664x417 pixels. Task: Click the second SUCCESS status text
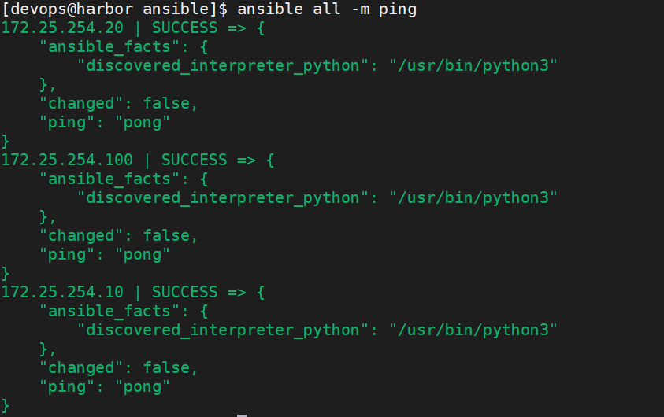[194, 160]
